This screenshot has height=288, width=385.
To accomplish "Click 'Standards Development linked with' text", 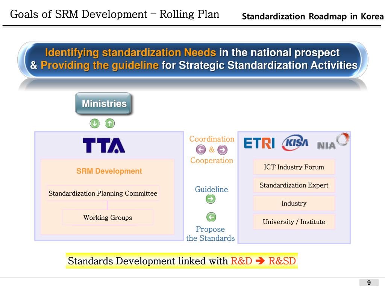I will 148,261.
